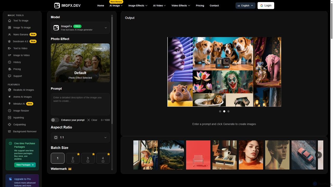Screen dimensions: 333x187
Task: Click the One-time Purchase clock icon
Action: [10, 143]
